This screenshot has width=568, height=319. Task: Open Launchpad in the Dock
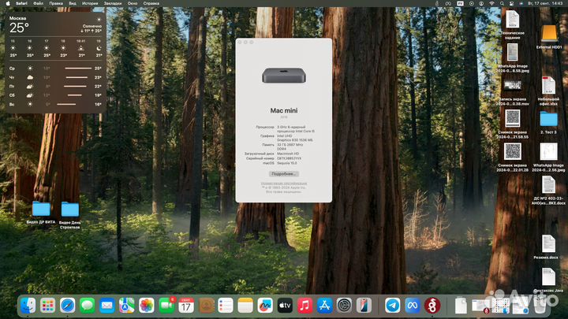click(x=48, y=306)
